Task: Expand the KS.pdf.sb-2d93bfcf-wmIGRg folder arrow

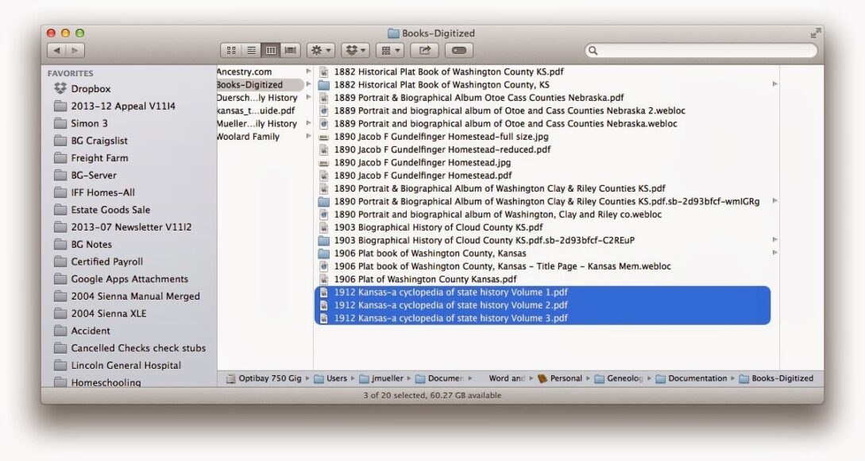Action: pos(774,201)
